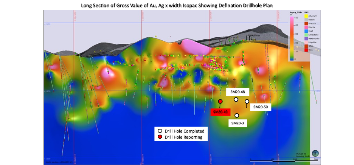Click the purple Metamorfic color swatch

point(306,39)
